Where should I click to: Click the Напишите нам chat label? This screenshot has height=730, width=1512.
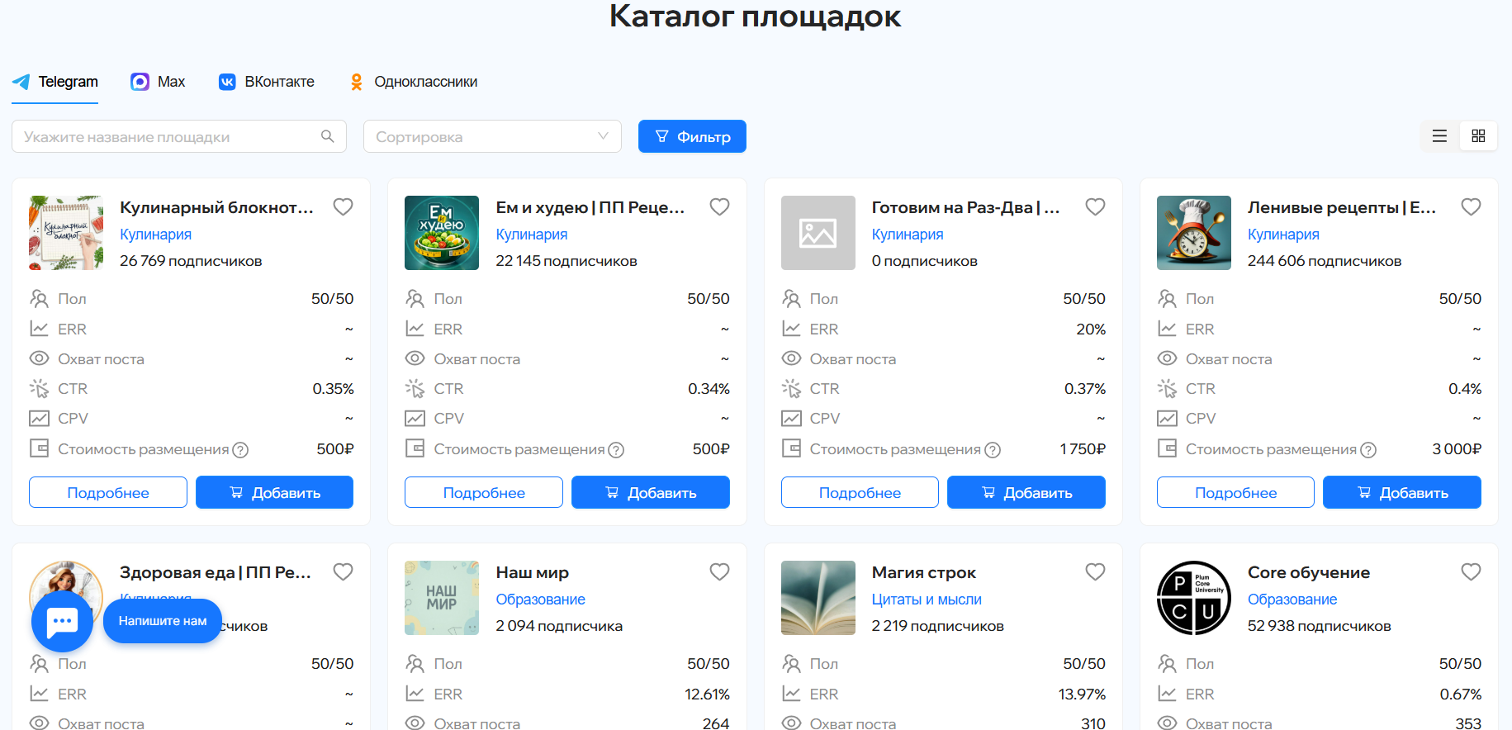click(x=163, y=621)
